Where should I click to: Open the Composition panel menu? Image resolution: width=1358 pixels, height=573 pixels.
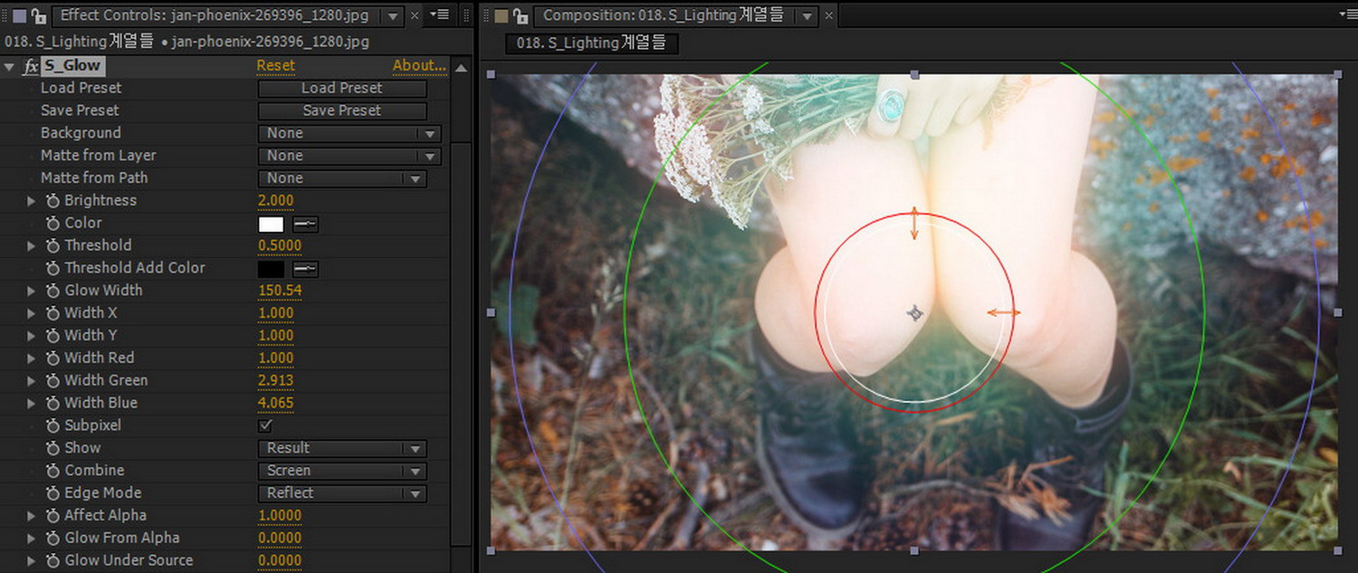click(1348, 14)
